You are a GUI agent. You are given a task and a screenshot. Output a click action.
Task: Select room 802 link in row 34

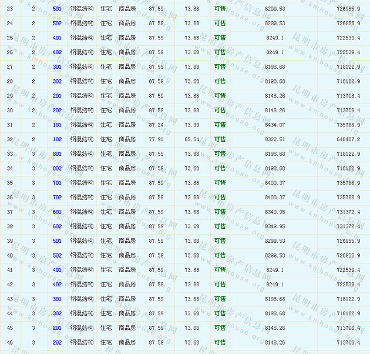click(57, 169)
